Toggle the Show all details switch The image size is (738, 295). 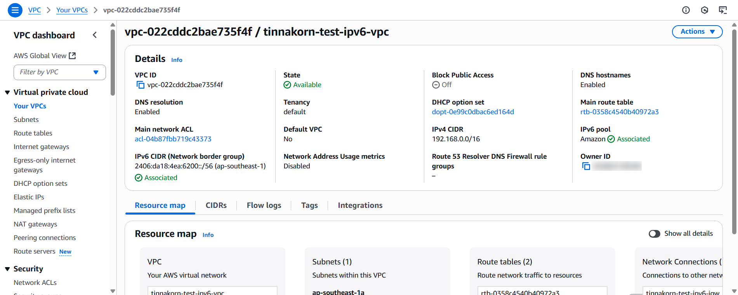click(x=654, y=234)
